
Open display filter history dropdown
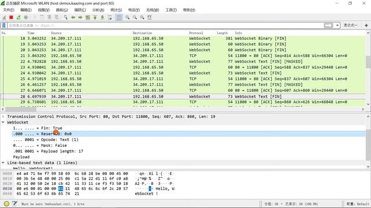point(337,25)
